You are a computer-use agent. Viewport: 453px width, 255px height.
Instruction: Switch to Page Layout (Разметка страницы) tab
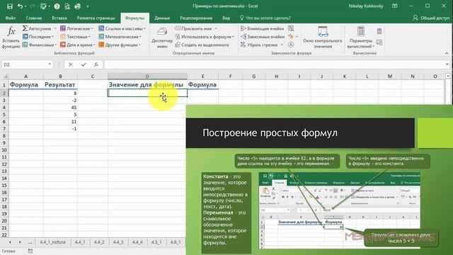96,18
